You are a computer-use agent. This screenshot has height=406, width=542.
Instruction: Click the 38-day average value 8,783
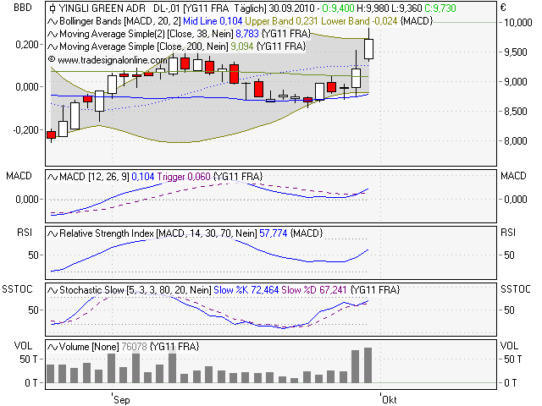point(247,34)
